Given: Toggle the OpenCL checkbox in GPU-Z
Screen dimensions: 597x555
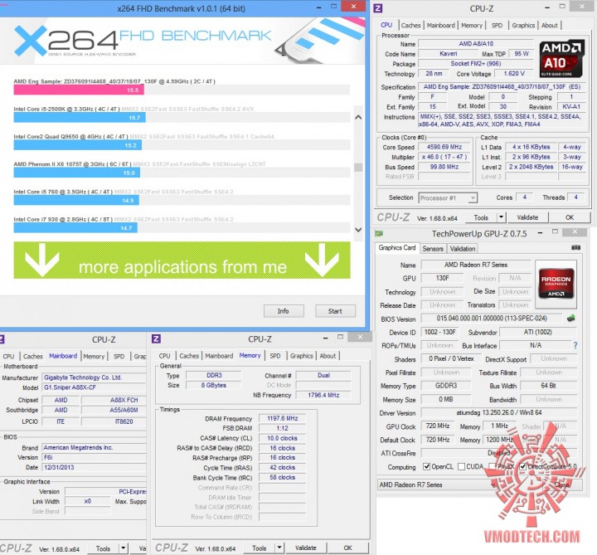Looking at the screenshot, I should [426, 466].
